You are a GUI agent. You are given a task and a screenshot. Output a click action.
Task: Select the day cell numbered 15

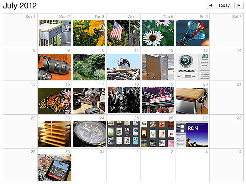click(20, 98)
